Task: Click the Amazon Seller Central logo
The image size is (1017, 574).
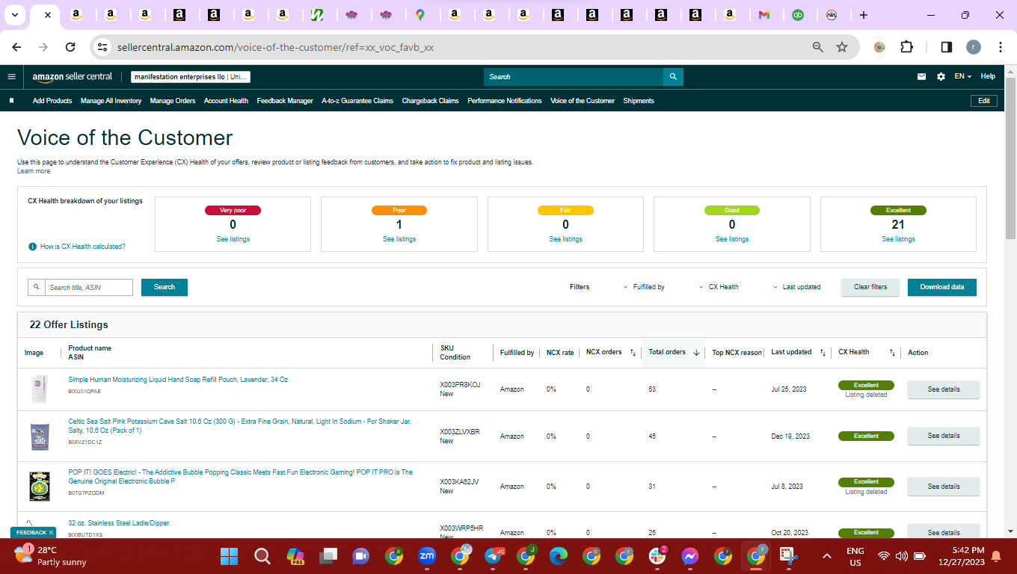Action: 73,76
